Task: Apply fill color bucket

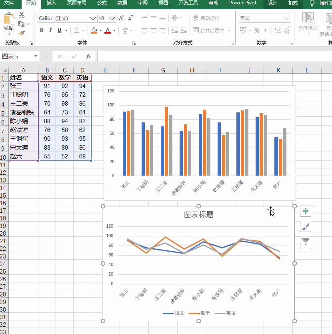Action: (94, 30)
